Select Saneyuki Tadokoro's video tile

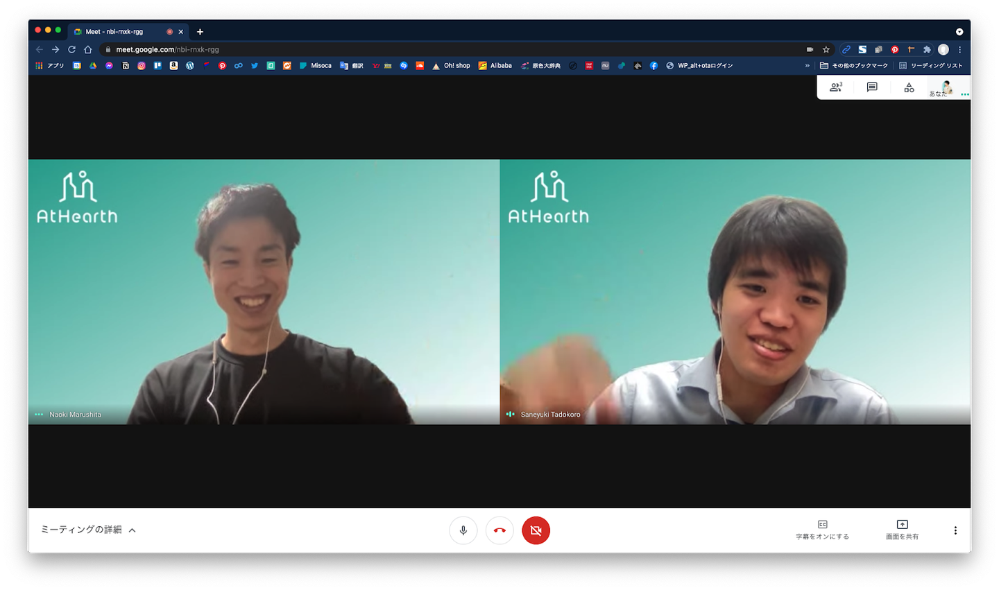(735, 292)
